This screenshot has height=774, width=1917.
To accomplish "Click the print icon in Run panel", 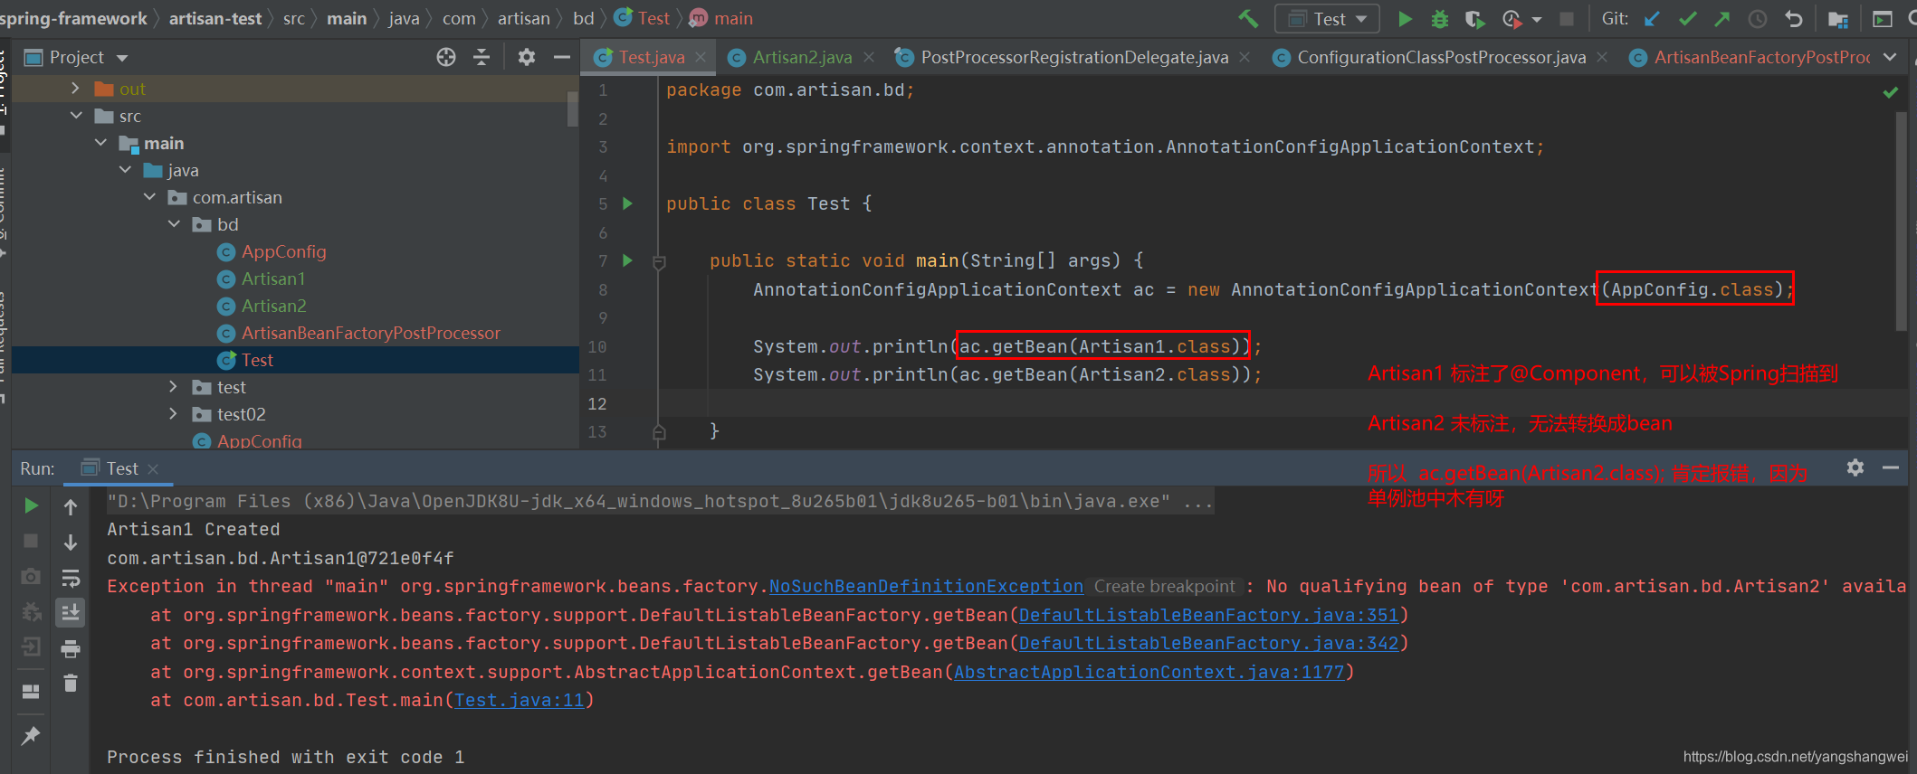I will tap(71, 648).
